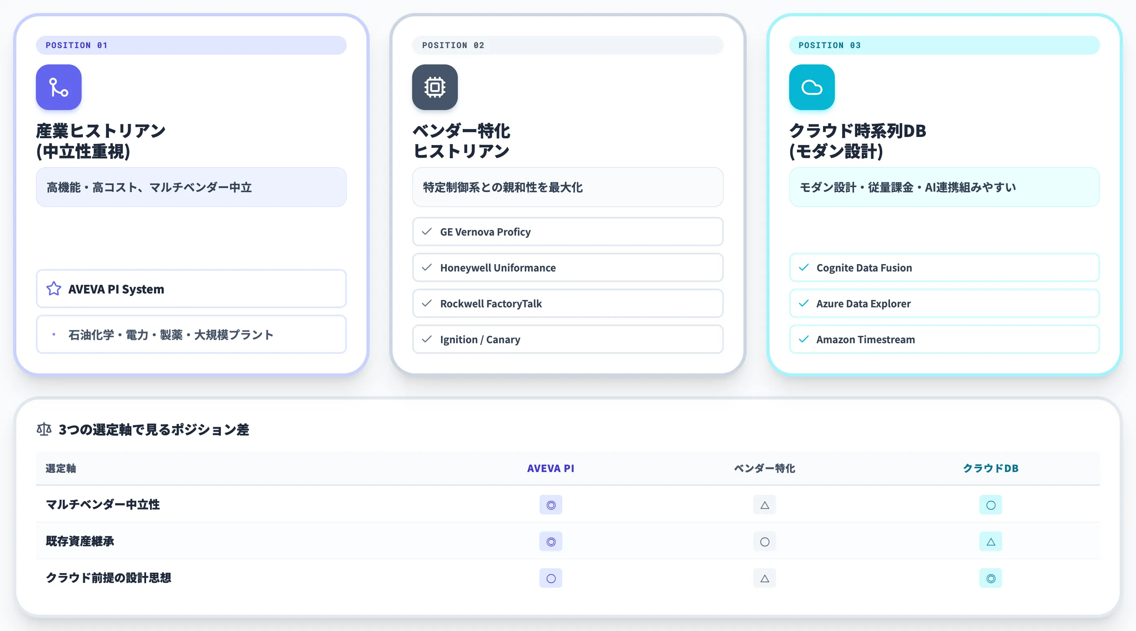Click the checkmark beside Cognite Data Fusion
Screen dimensions: 1136x631
(x=803, y=267)
